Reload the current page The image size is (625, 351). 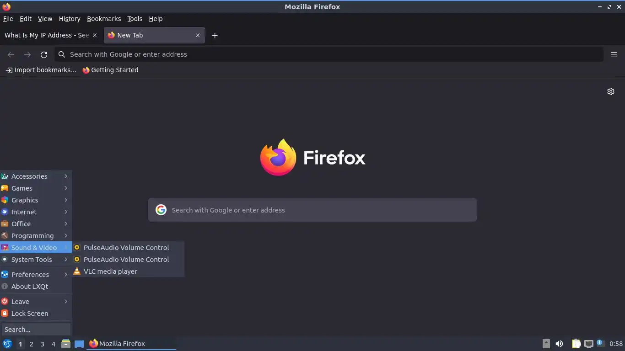pos(44,54)
